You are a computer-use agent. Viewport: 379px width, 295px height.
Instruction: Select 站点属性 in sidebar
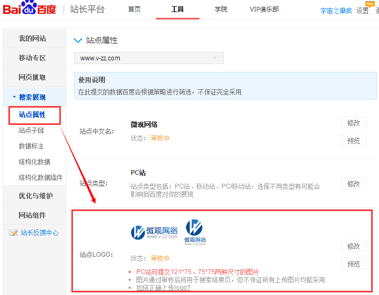(x=32, y=114)
